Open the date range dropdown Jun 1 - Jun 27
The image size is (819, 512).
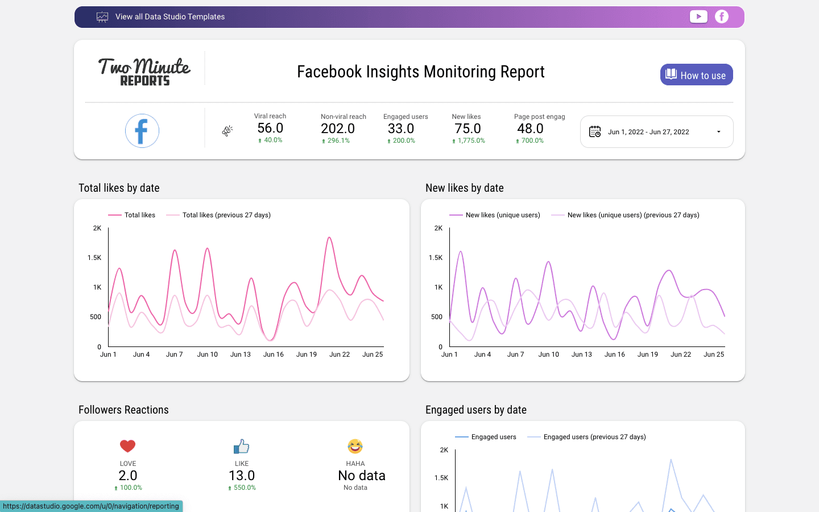point(648,131)
